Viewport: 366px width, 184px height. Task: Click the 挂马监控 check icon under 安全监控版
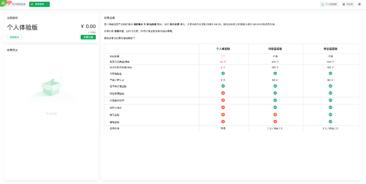pos(330,114)
